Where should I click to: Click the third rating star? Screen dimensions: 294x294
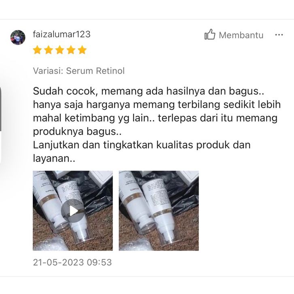click(x=60, y=50)
